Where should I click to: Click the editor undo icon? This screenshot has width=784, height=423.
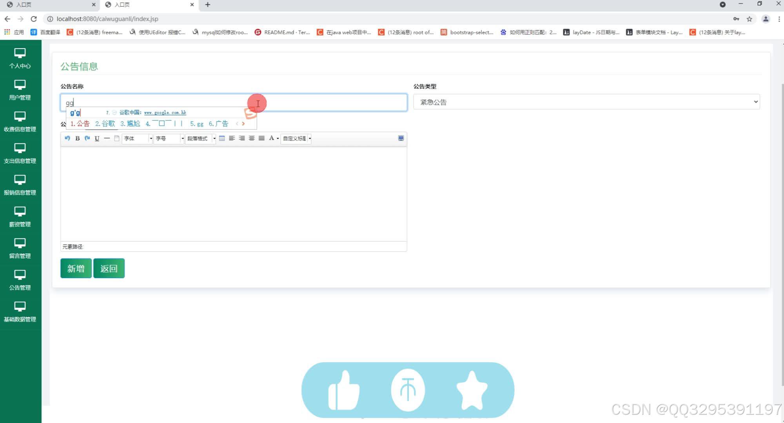click(x=67, y=138)
